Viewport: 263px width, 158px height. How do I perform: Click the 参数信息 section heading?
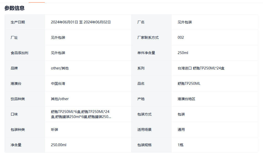[14, 8]
